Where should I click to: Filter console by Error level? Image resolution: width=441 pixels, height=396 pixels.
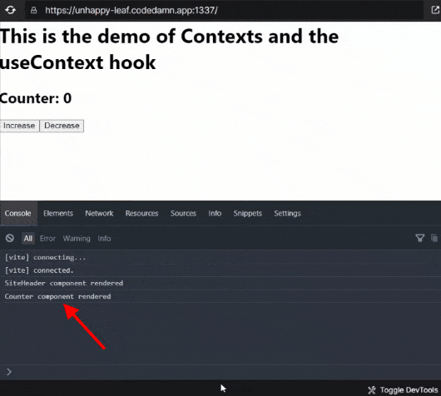pos(47,239)
